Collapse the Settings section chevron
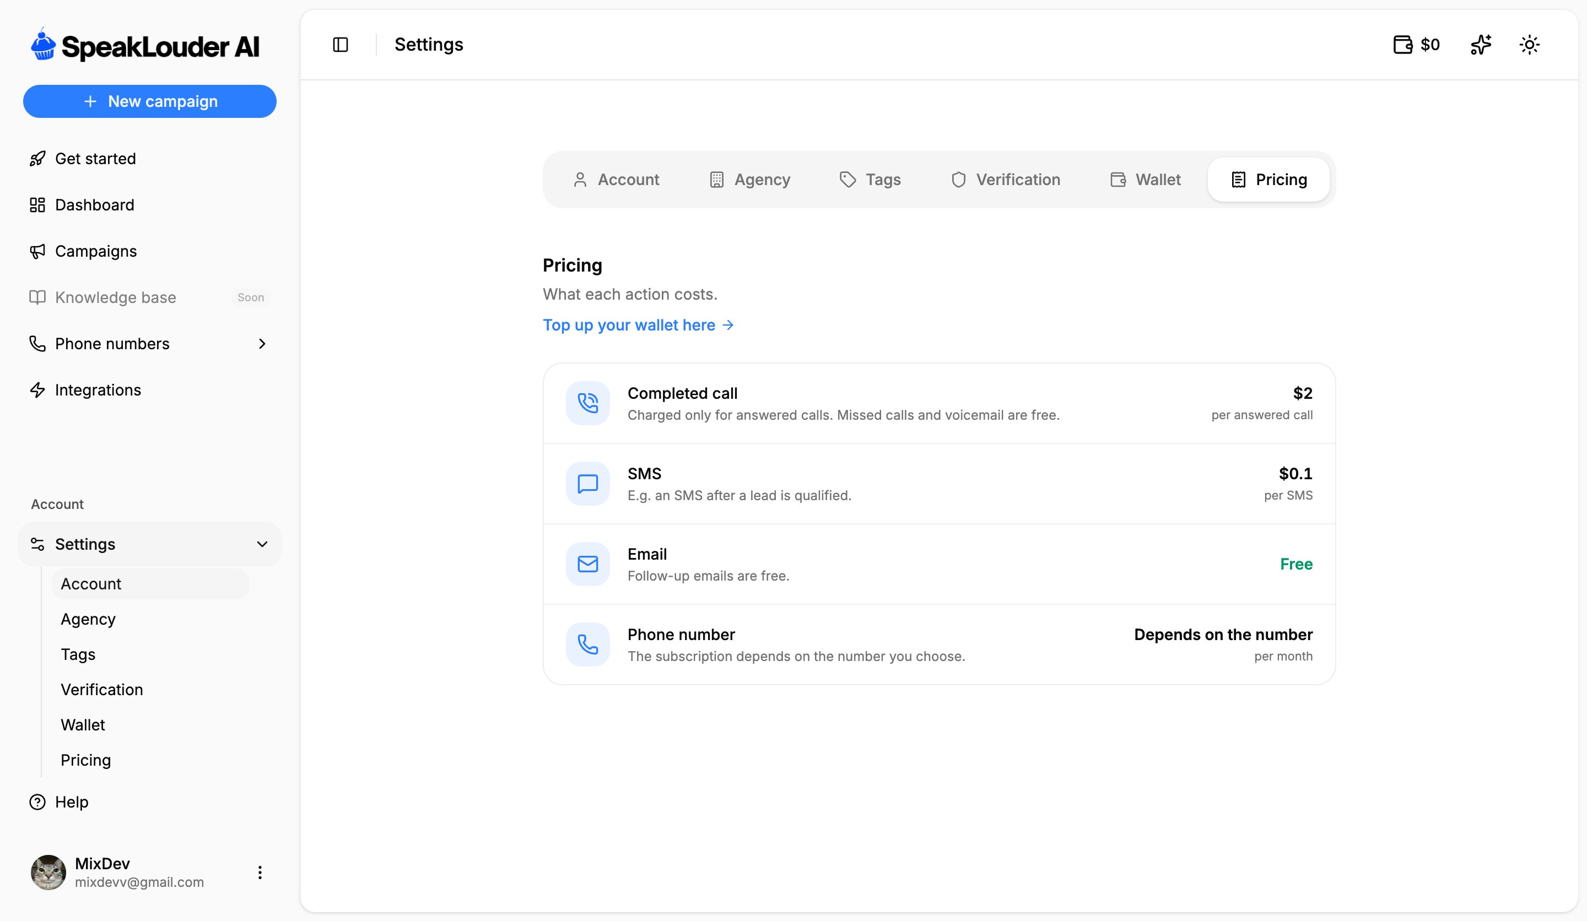Screen dimensions: 1587x921 pos(262,544)
